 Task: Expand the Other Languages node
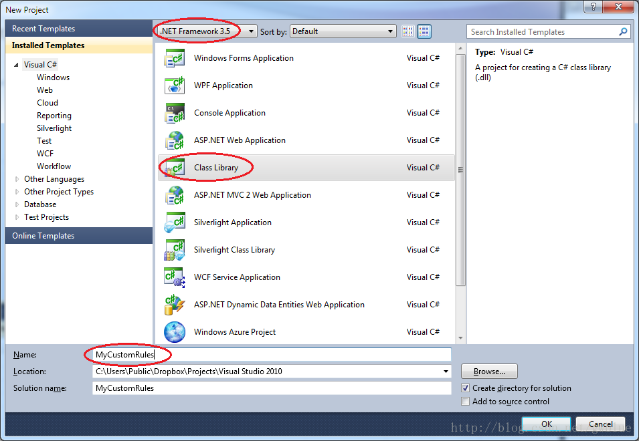pyautogui.click(x=17, y=179)
